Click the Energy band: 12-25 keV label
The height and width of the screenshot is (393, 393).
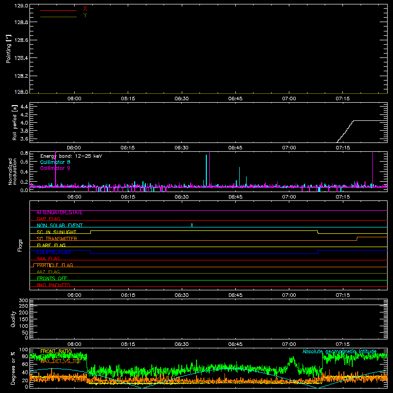71,156
